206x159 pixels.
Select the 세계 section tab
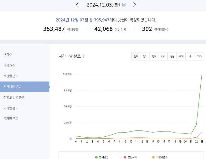181,56
